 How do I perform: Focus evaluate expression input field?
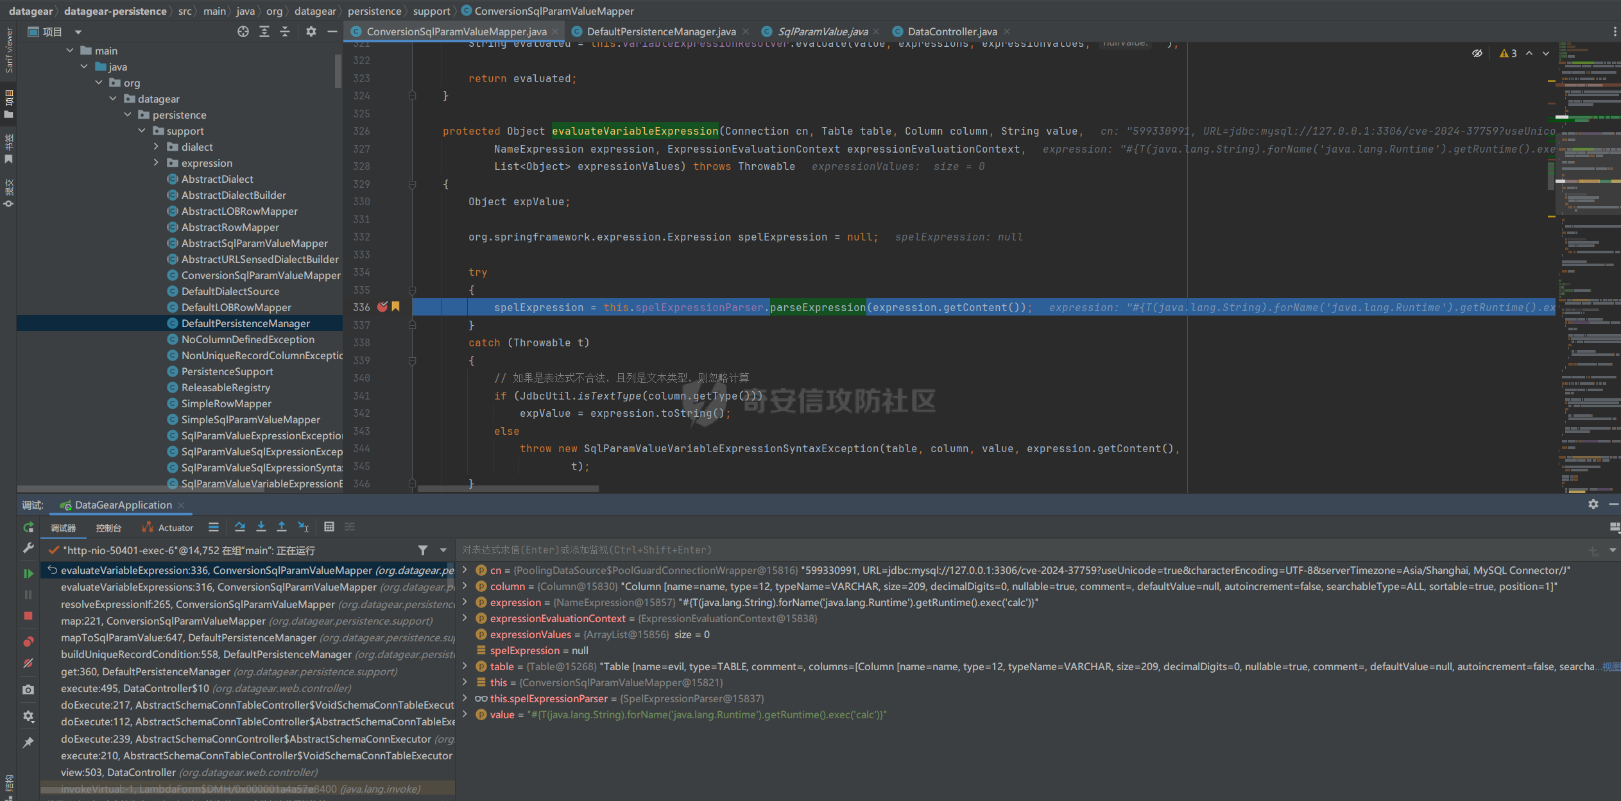(1020, 550)
